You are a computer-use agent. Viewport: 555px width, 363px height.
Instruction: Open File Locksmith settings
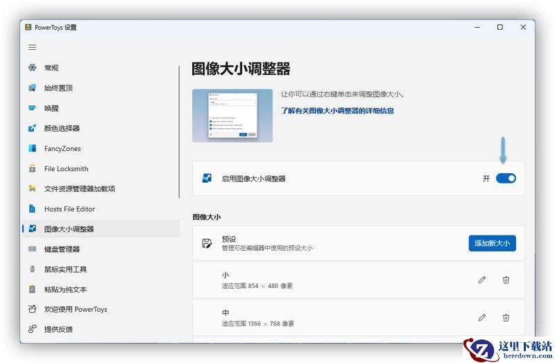[101, 168]
